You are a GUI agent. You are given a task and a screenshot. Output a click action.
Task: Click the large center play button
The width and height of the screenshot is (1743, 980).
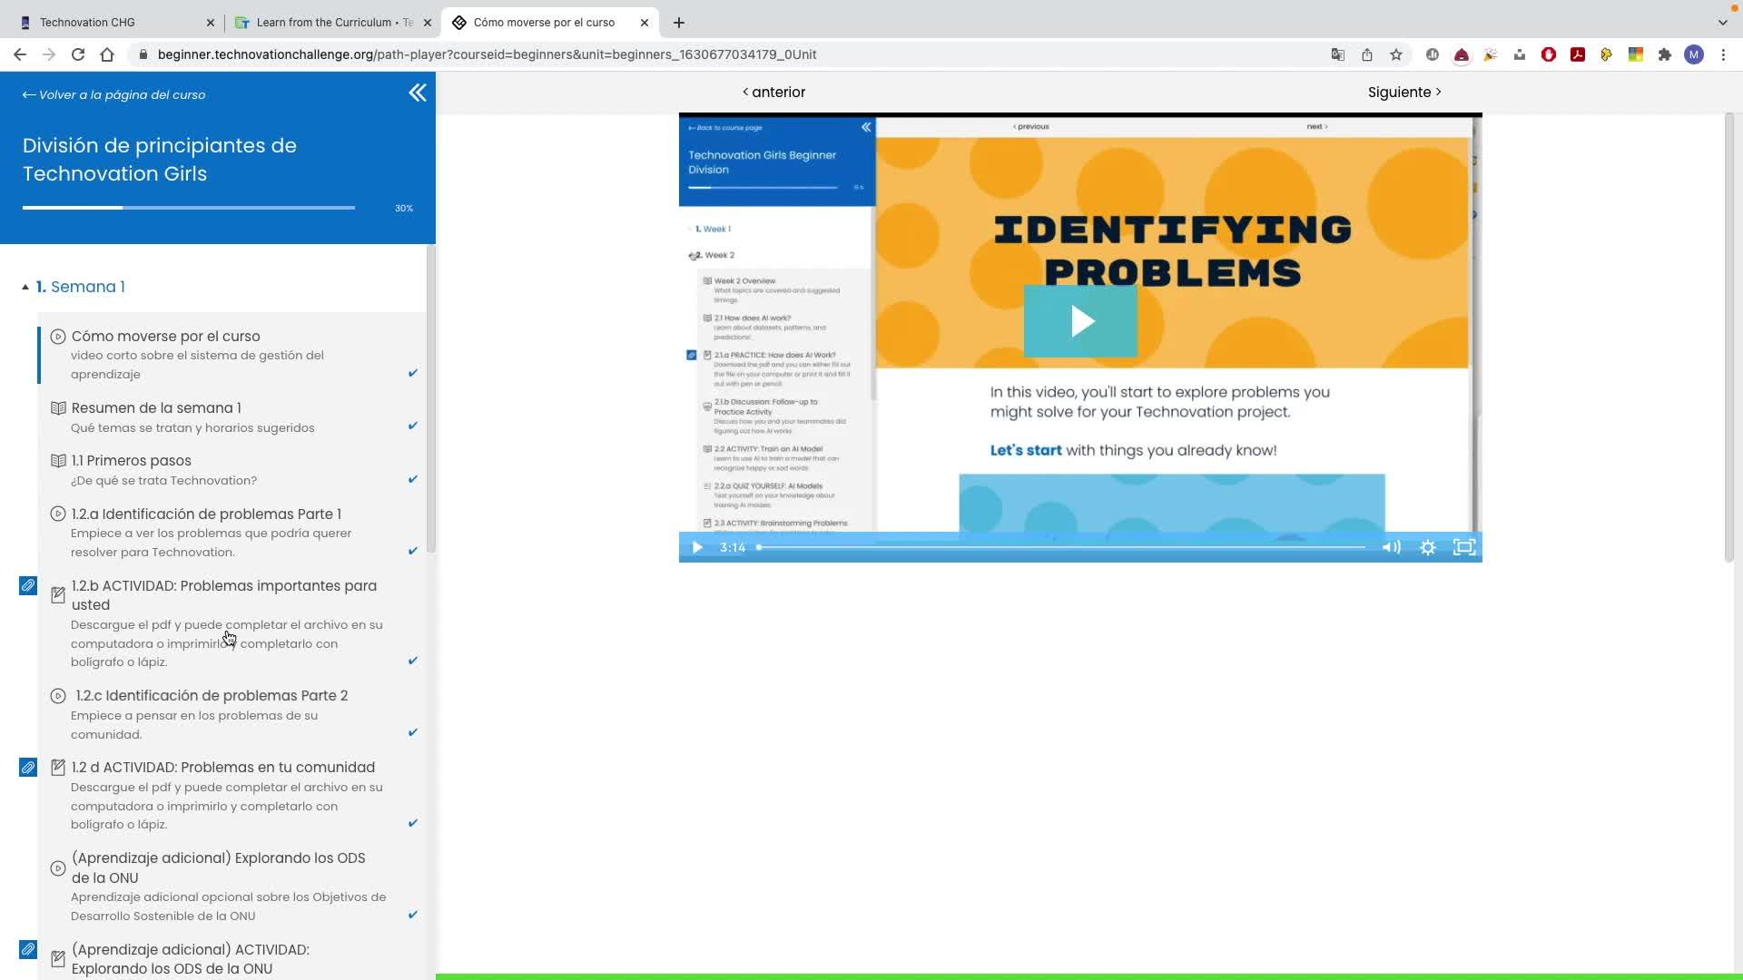pyautogui.click(x=1080, y=321)
